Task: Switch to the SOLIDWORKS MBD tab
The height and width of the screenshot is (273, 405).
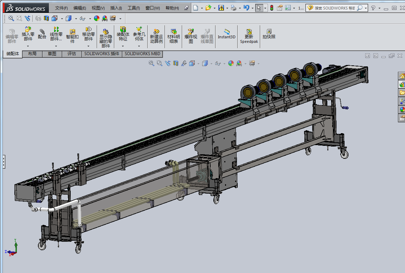Action: tap(142, 54)
